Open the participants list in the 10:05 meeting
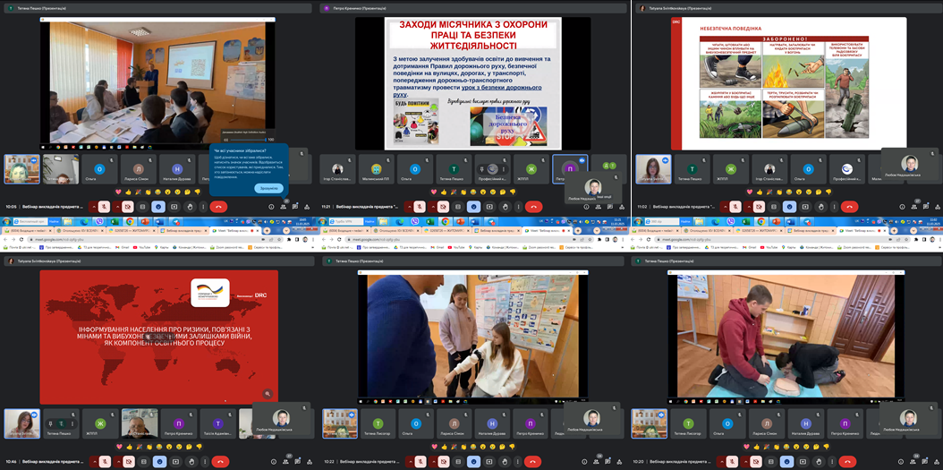The image size is (943, 470). (x=285, y=206)
